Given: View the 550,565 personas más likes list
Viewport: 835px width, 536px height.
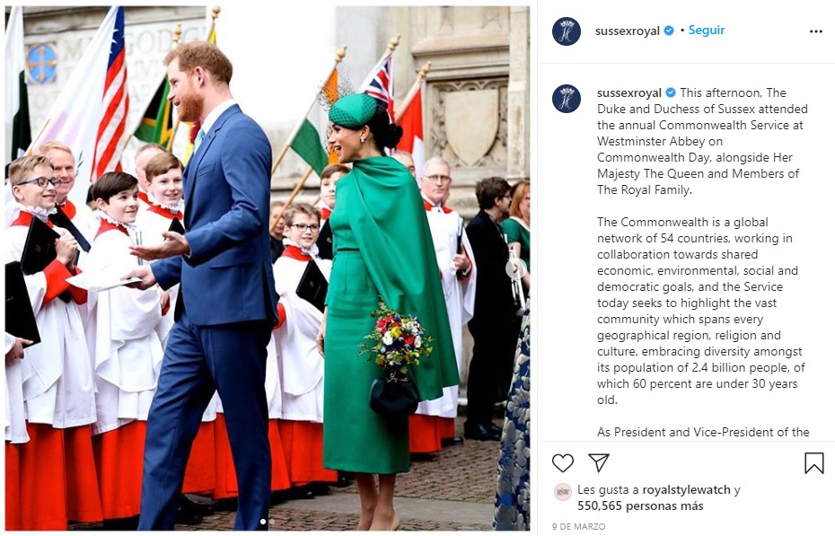Looking at the screenshot, I should click(x=640, y=505).
